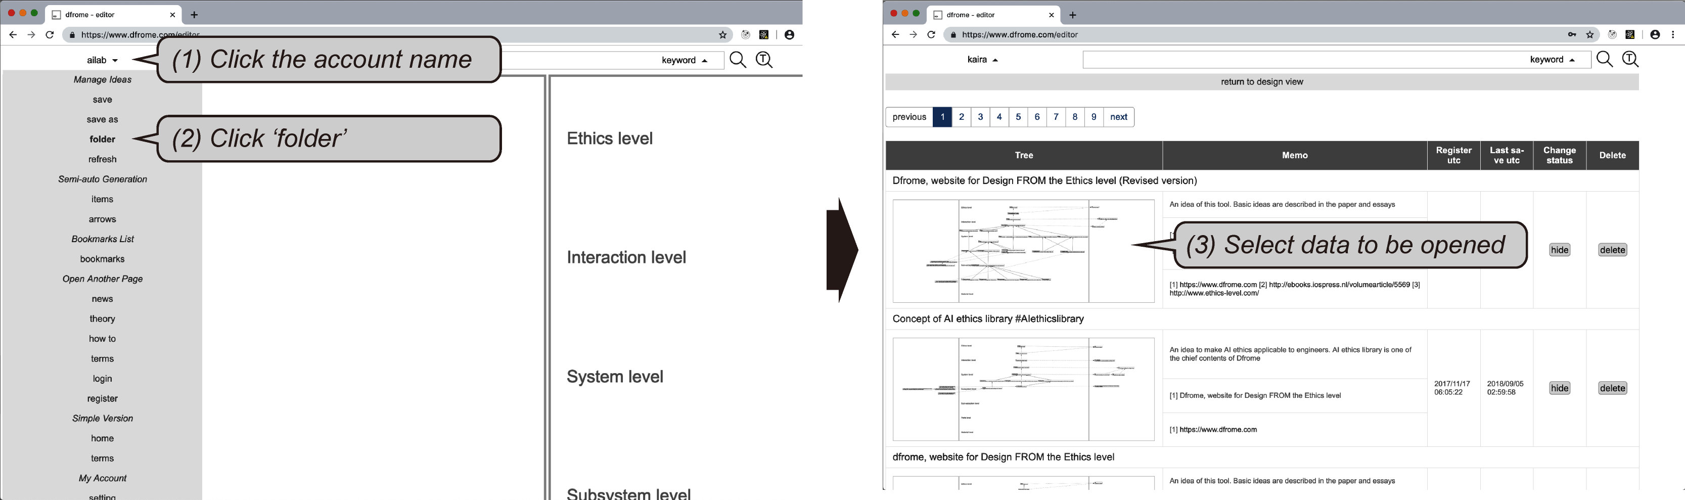Select 'save' in account menu
Viewport: 1685px width, 500px height.
[x=103, y=100]
